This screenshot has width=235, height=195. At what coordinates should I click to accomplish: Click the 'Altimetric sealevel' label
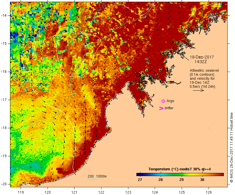click(204, 71)
